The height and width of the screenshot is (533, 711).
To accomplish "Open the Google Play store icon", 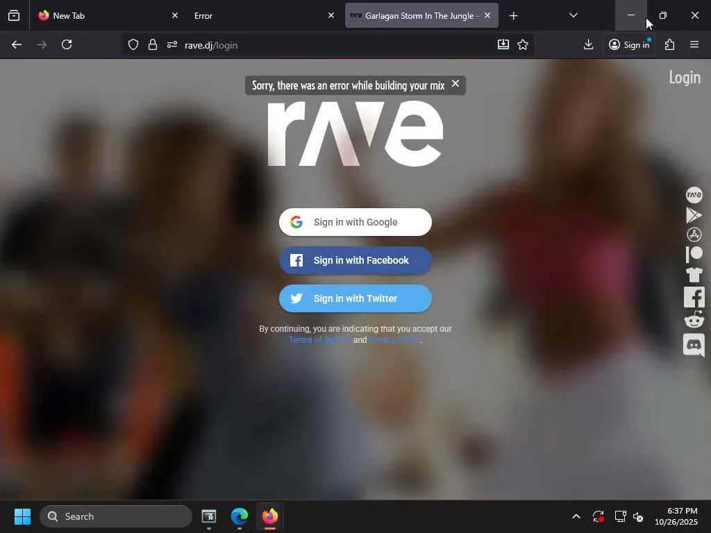I will [694, 215].
